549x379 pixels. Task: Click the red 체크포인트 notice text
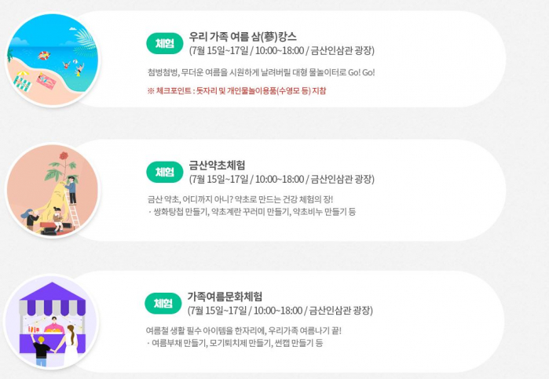point(236,91)
